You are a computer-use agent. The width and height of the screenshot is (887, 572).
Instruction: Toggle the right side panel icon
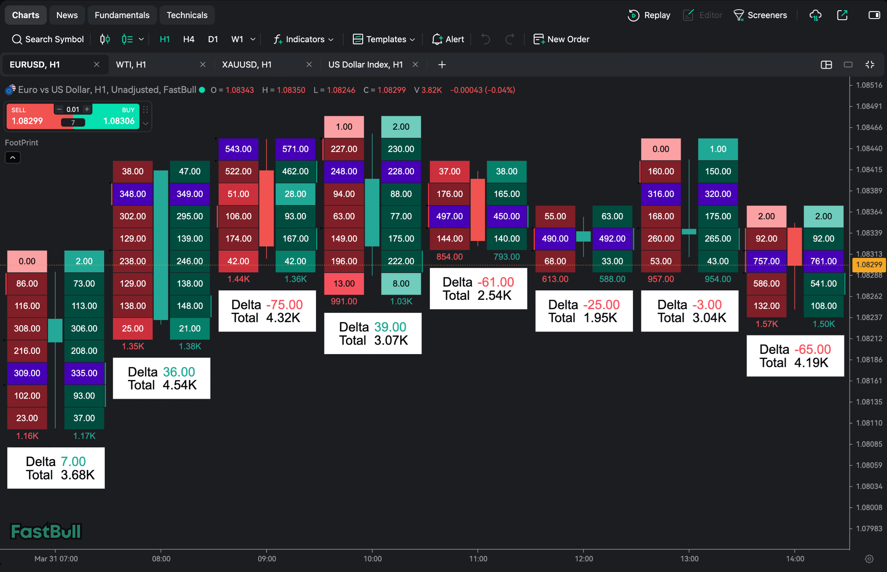pos(874,15)
